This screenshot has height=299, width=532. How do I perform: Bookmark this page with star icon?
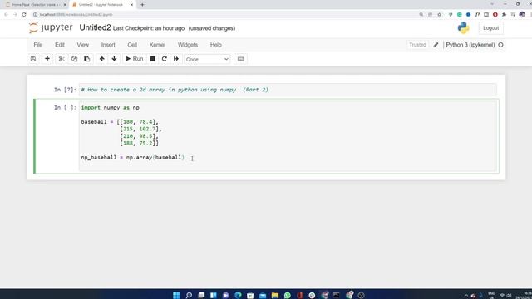pyautogui.click(x=440, y=15)
